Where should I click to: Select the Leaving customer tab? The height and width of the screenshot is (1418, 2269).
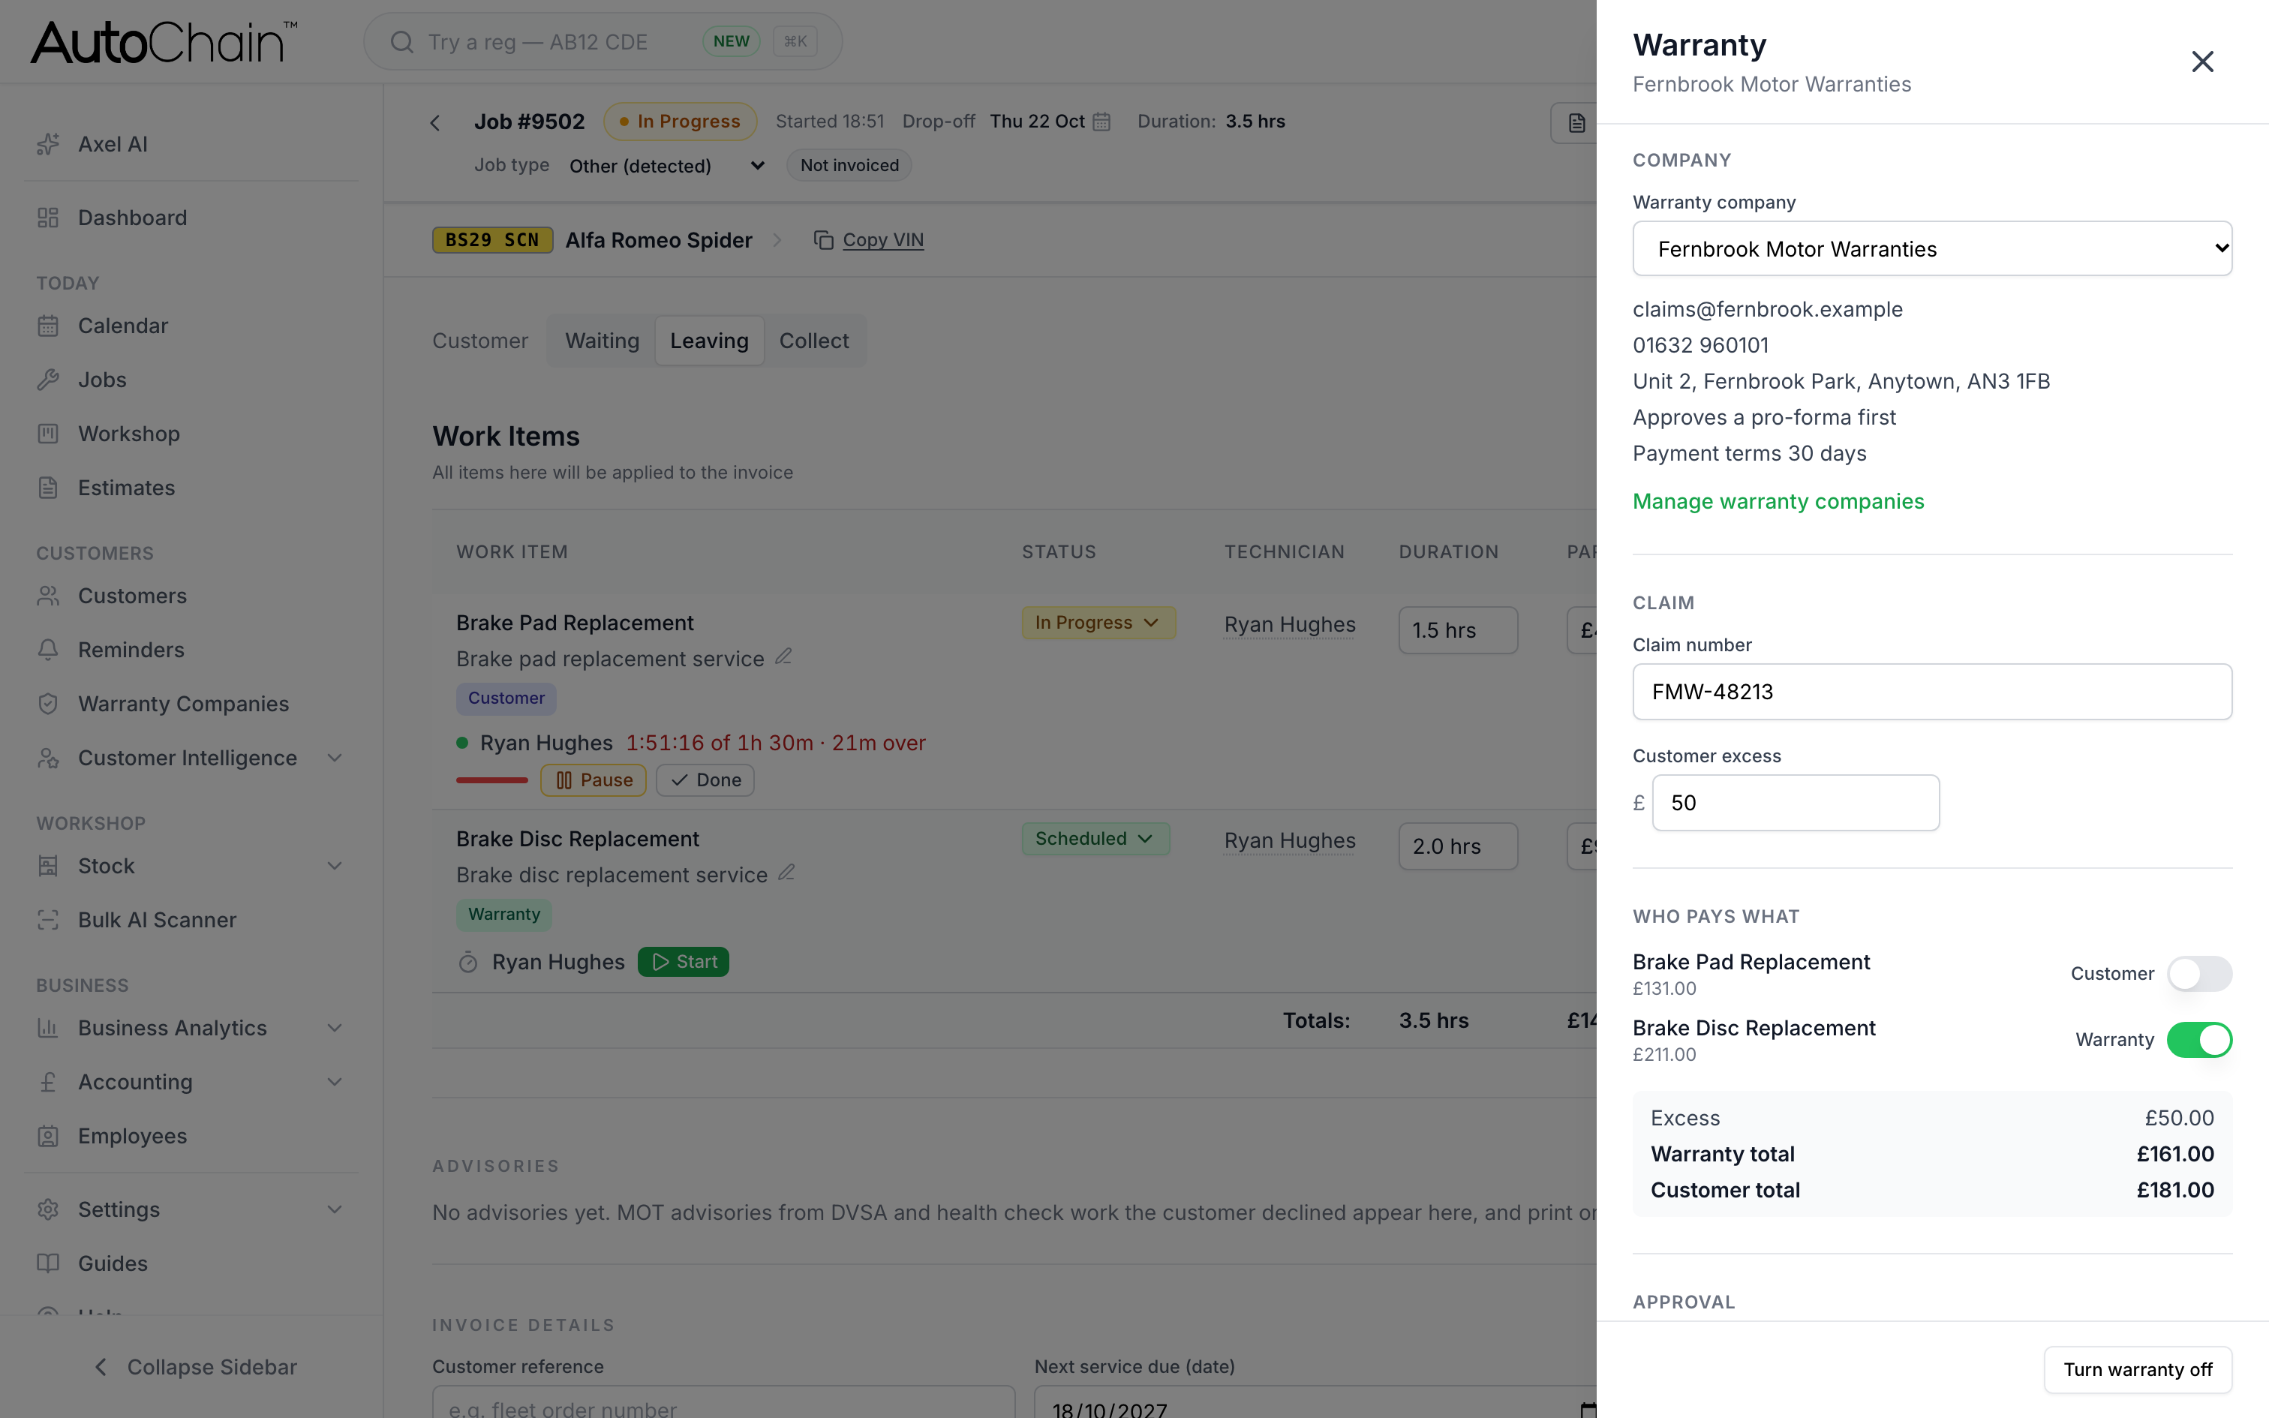[709, 341]
